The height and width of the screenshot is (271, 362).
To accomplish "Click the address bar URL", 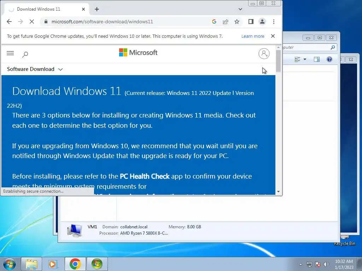I will [x=102, y=22].
